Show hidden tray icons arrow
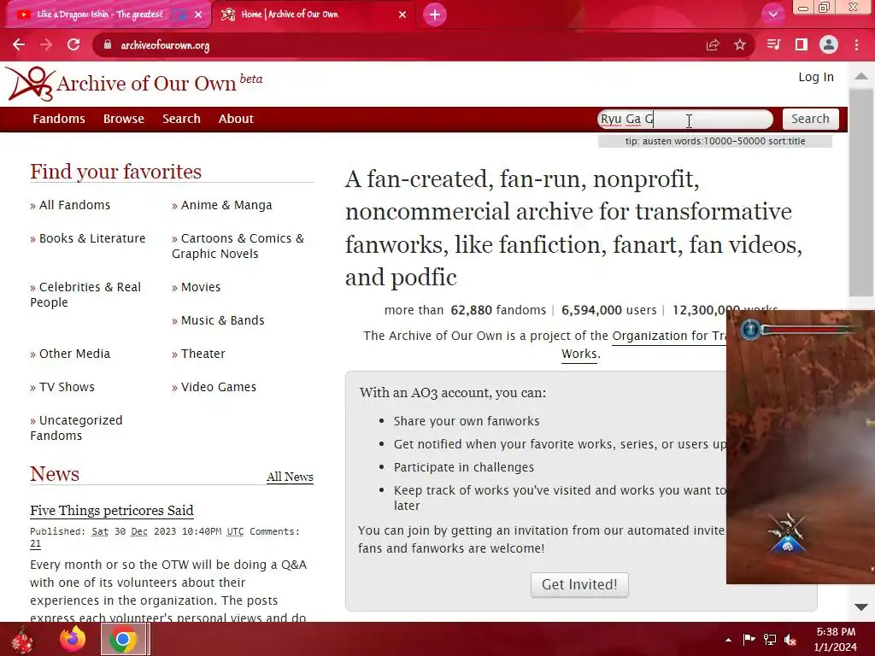 pyautogui.click(x=728, y=640)
